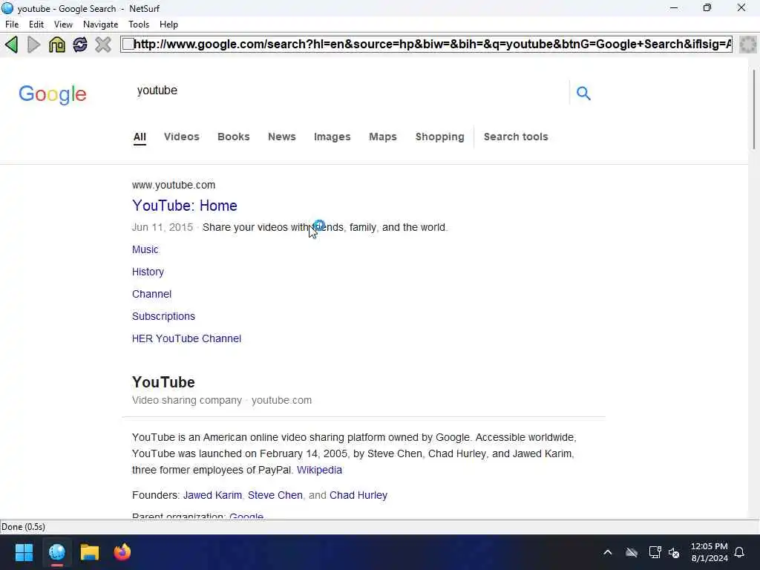Click the 'Done (0.5s)' status bar text
Image resolution: width=760 pixels, height=570 pixels.
tap(23, 527)
